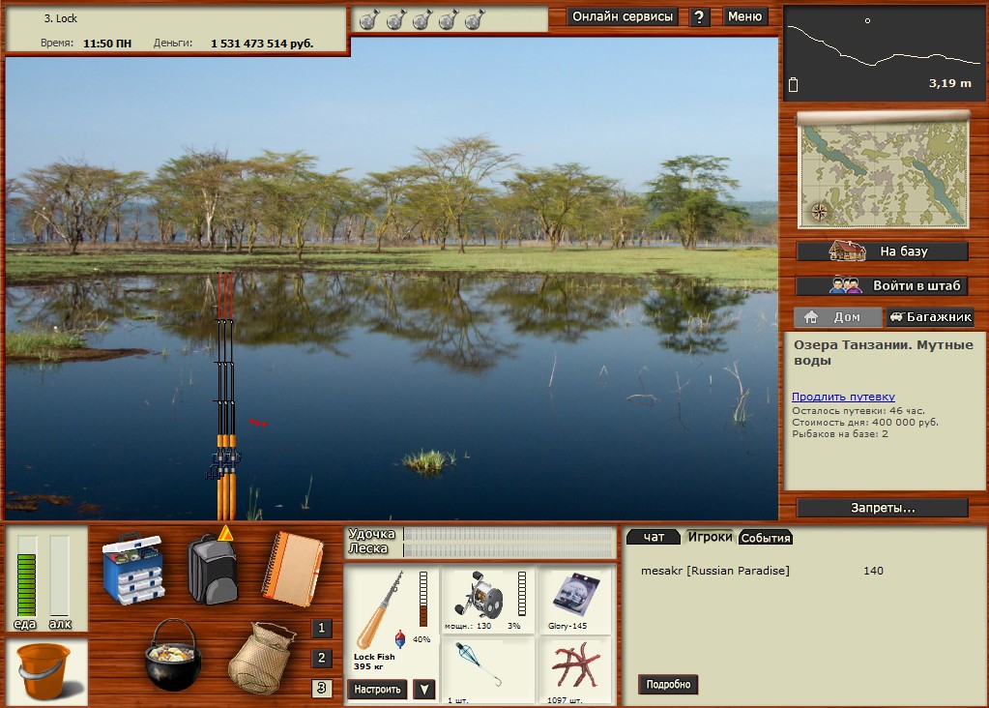Click the Продлить путевку link
Screen dimensions: 989x708
click(843, 397)
